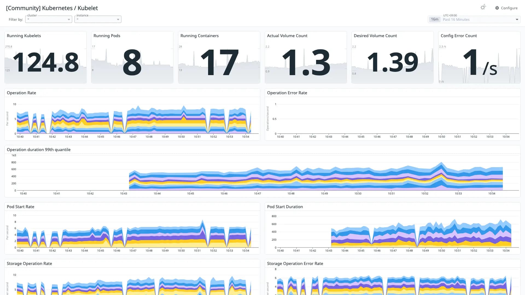This screenshot has width=525, height=295.
Task: Click the Filter by label
Action: pyautogui.click(x=16, y=19)
